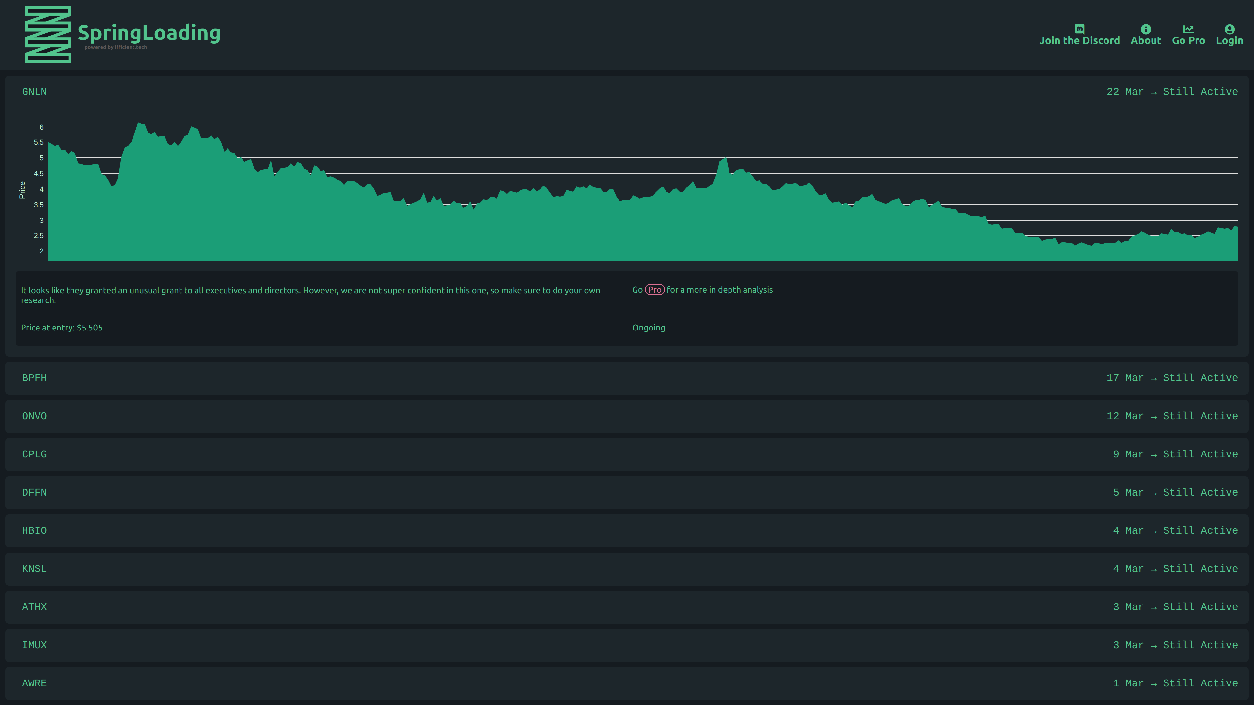Viewport: 1254px width, 705px height.
Task: Click the pink Pro badge
Action: [654, 290]
